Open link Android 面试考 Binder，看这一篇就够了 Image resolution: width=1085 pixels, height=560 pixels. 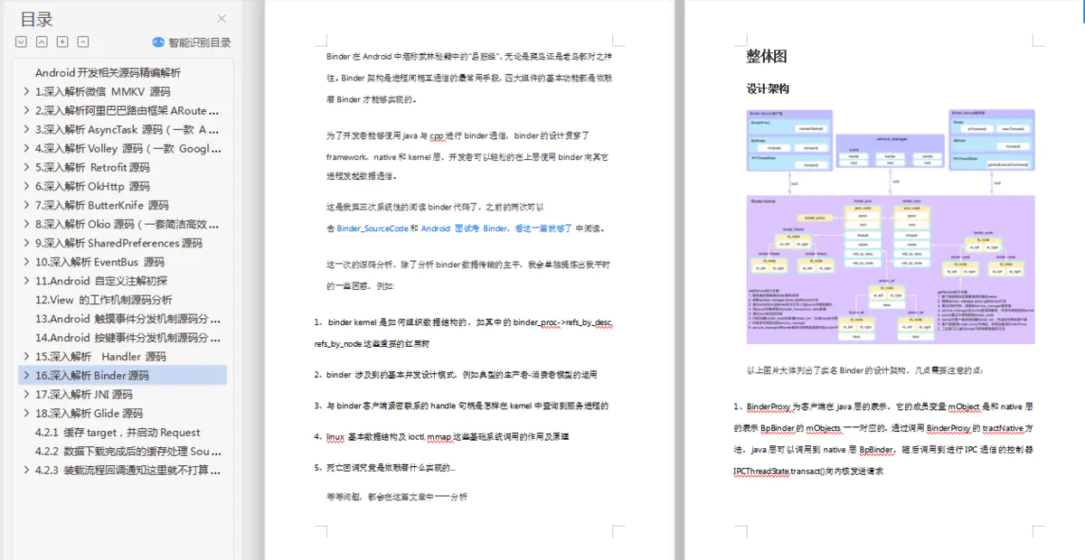(x=495, y=229)
